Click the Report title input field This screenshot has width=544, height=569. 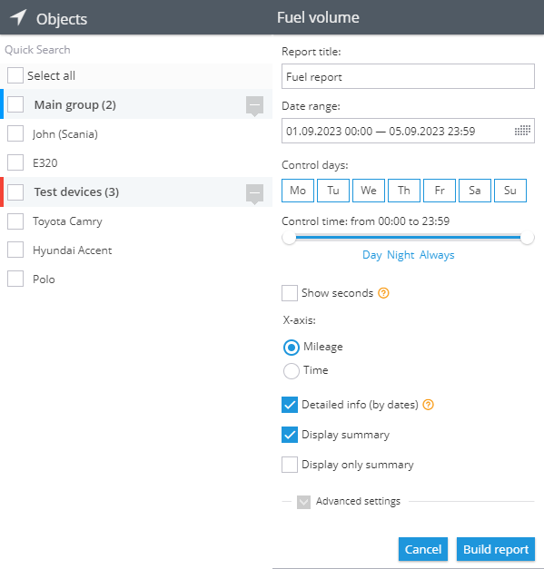pos(408,76)
